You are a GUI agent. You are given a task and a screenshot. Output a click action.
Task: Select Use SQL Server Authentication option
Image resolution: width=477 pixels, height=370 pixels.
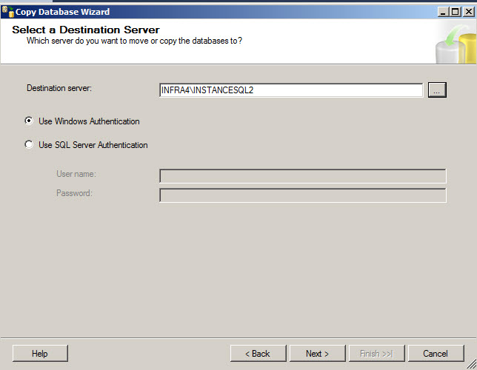point(29,144)
